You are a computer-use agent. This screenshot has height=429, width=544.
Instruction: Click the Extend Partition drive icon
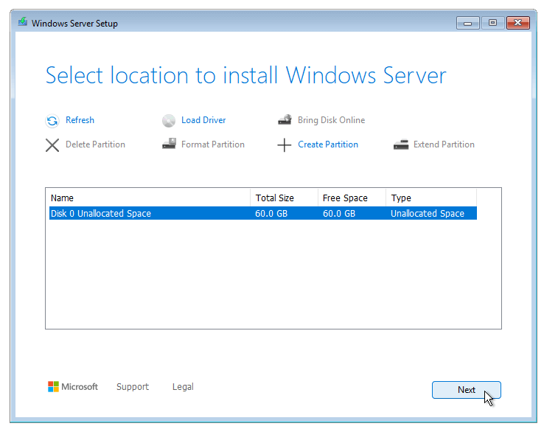401,144
